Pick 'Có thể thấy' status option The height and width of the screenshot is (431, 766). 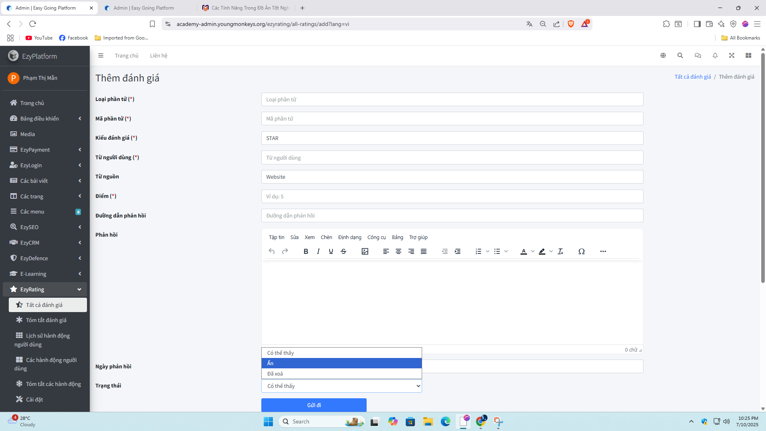coord(342,353)
